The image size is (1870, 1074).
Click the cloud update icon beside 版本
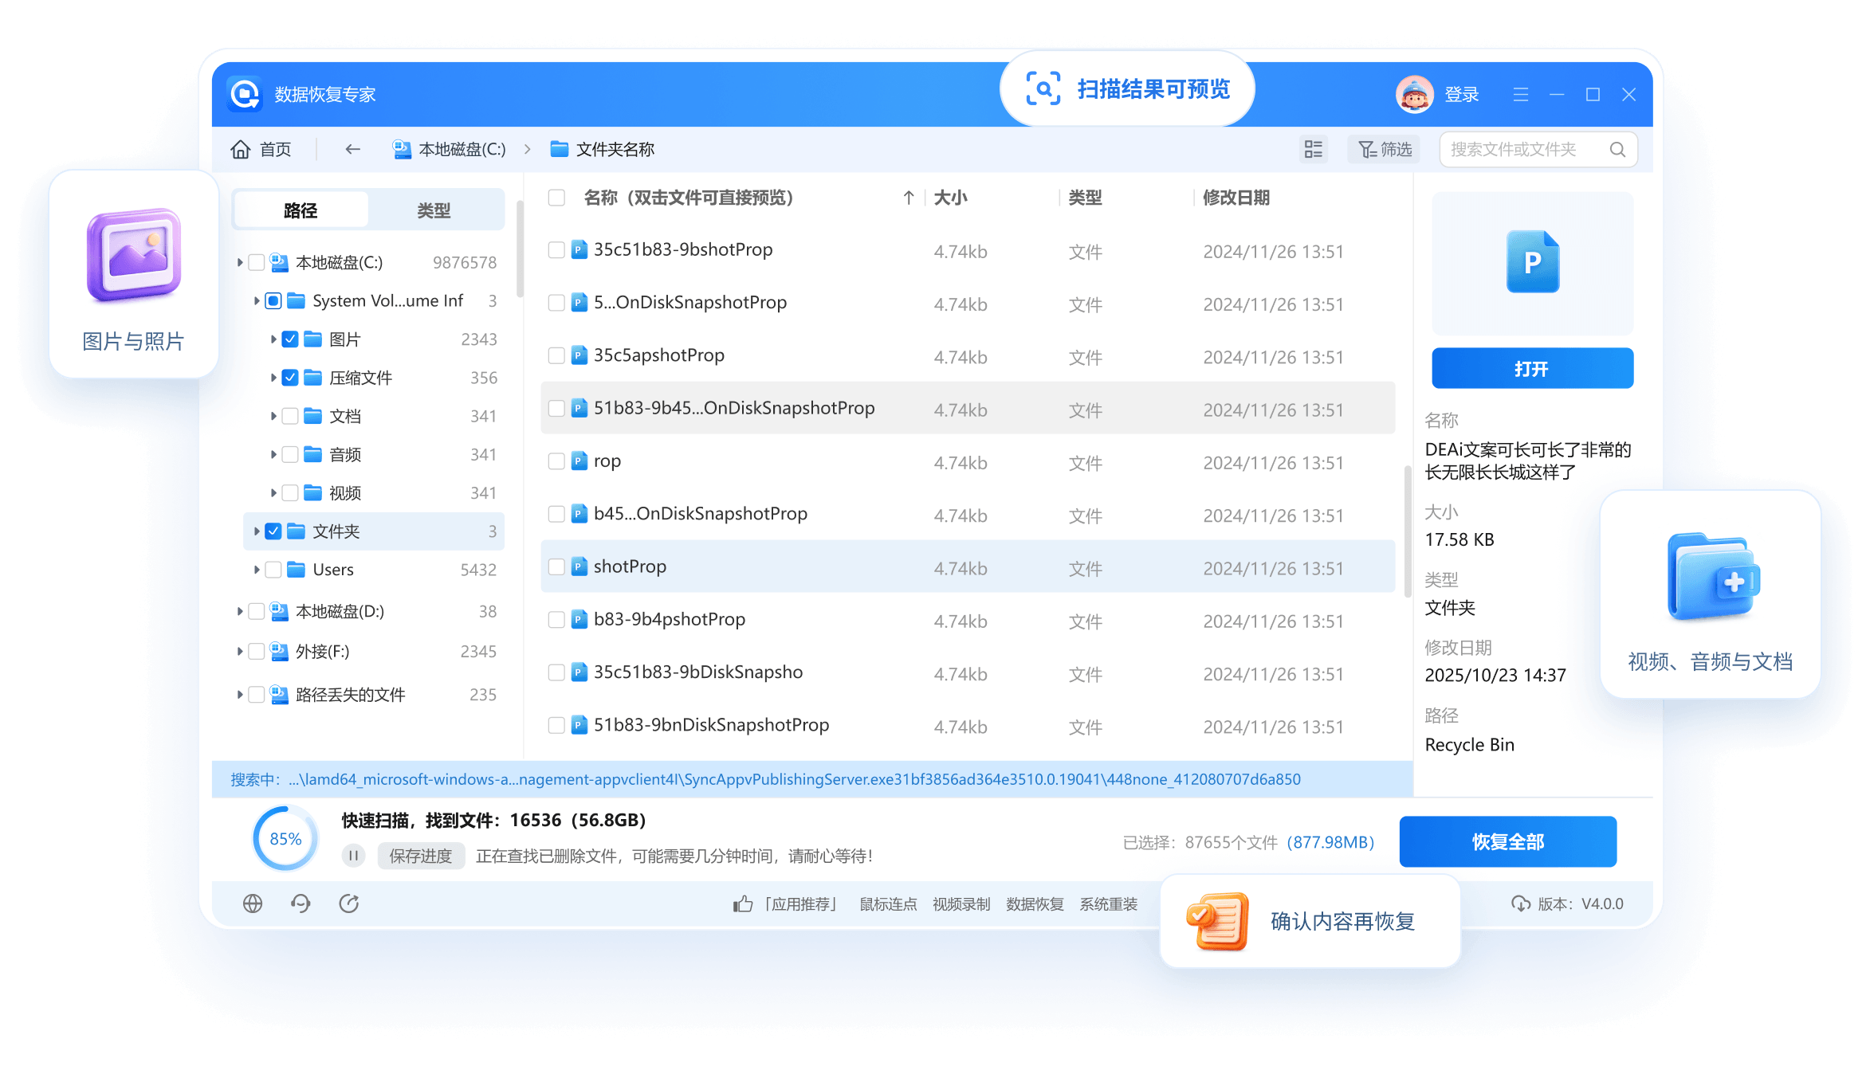[1520, 903]
